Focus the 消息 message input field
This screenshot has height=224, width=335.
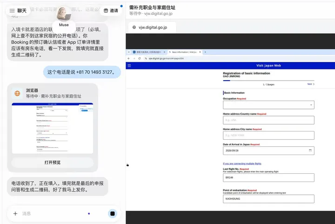[54, 214]
